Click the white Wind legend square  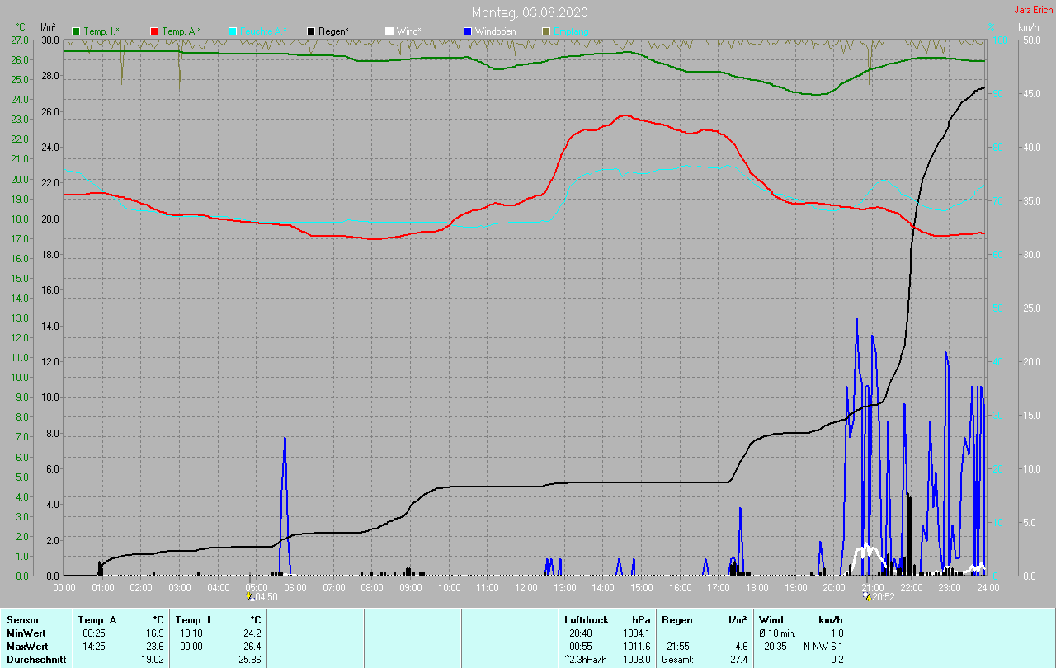pyautogui.click(x=389, y=31)
